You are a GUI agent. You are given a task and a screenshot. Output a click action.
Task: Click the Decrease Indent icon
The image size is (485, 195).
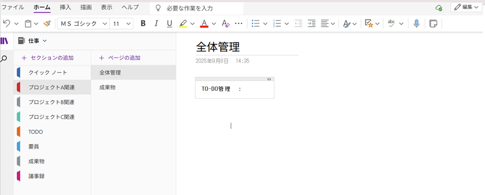coord(298,23)
